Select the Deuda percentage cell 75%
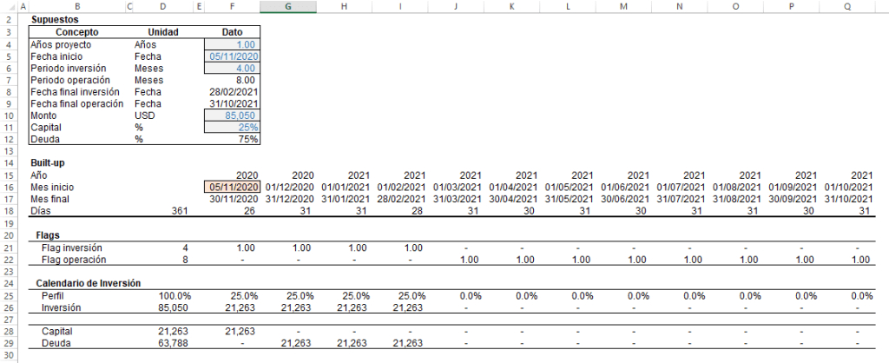Viewport: 889px width, 363px height. (232, 139)
